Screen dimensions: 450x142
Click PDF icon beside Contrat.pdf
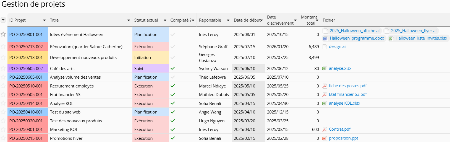[x=325, y=129]
